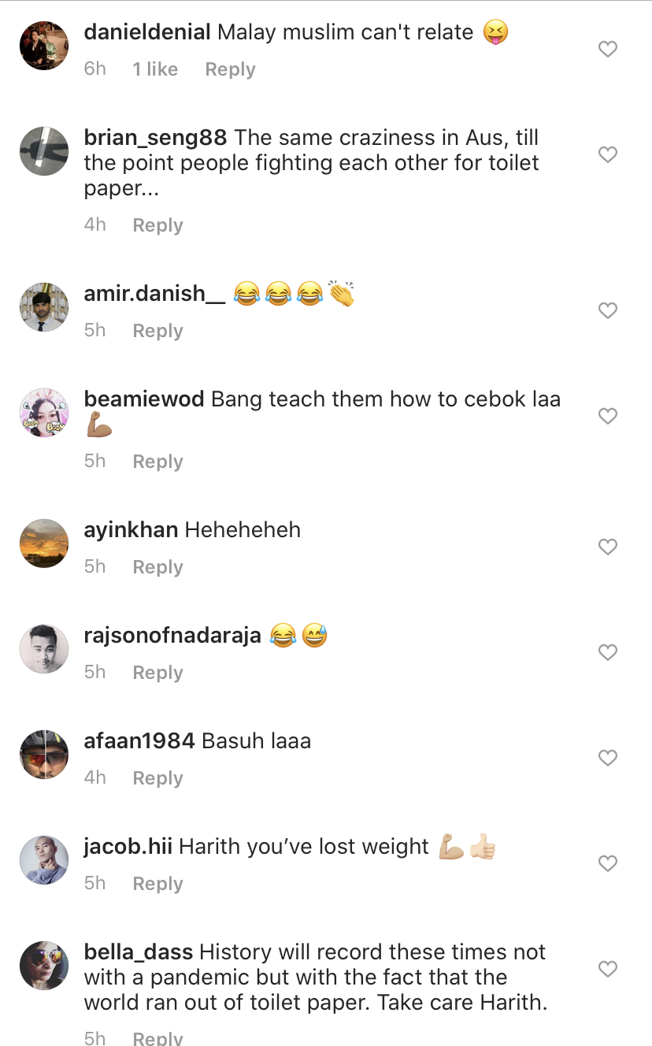Open bella_dass's profile via username

(x=139, y=952)
